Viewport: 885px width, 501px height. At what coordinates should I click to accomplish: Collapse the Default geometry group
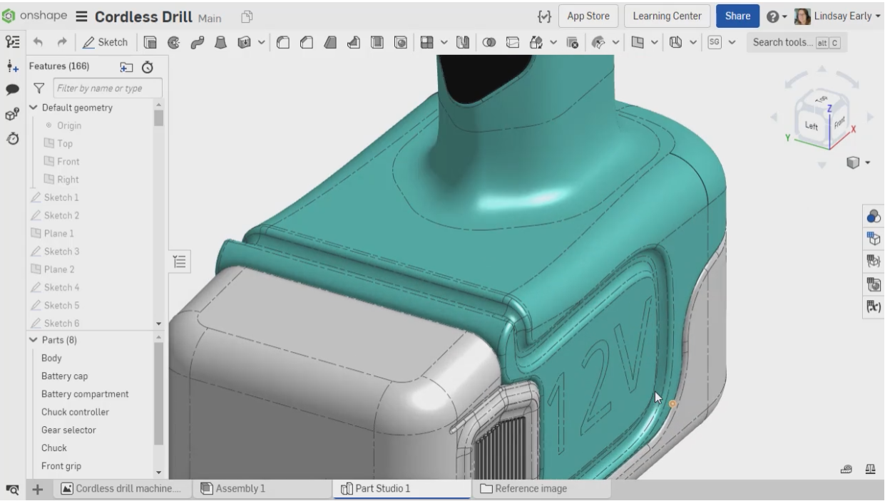34,108
